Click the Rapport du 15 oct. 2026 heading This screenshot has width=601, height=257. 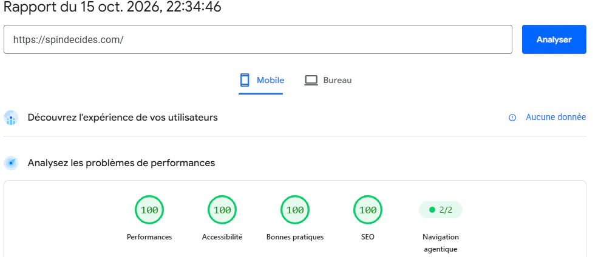tap(112, 7)
